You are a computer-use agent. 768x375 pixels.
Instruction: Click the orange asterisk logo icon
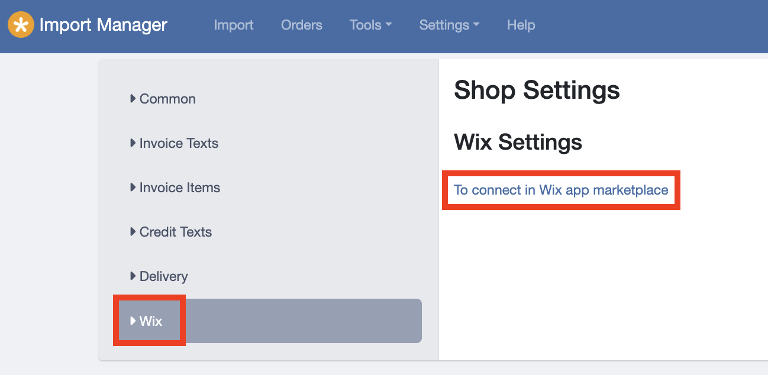click(21, 25)
